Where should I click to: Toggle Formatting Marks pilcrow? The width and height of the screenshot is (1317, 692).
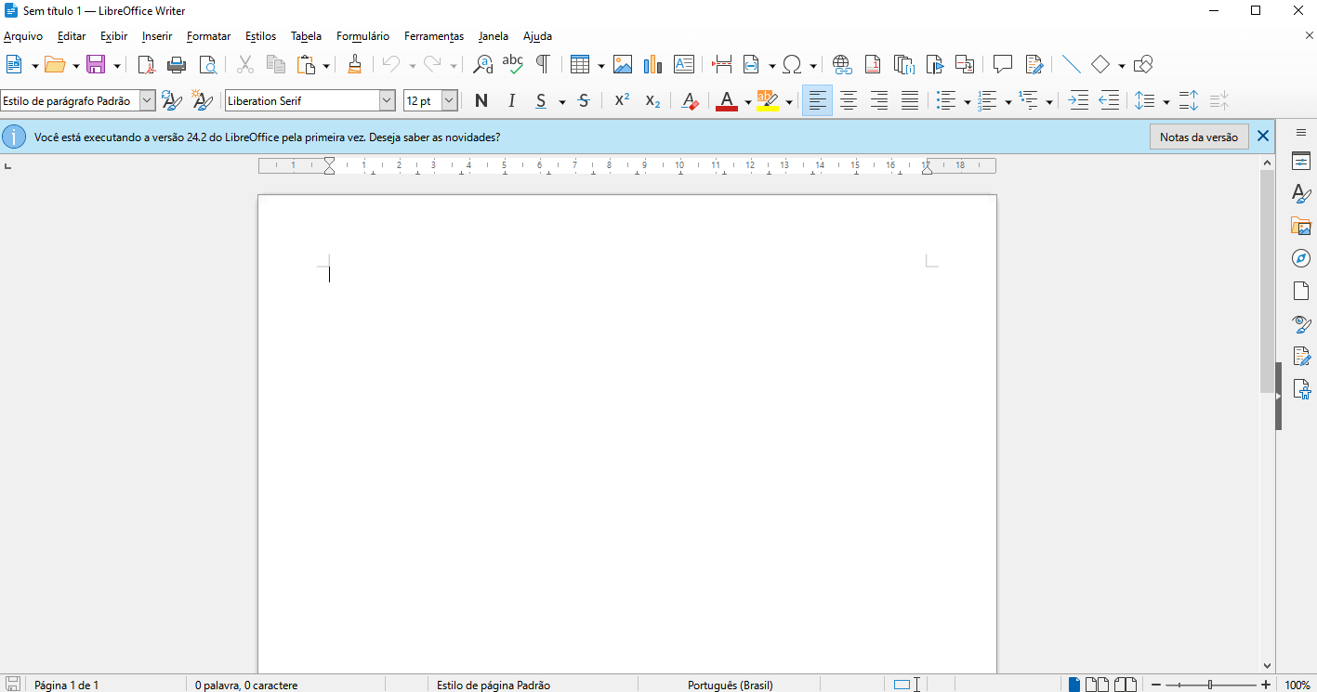tap(543, 65)
